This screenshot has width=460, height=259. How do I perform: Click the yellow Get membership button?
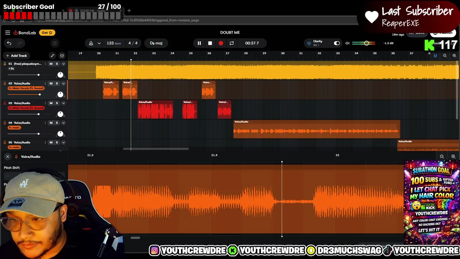tap(47, 33)
